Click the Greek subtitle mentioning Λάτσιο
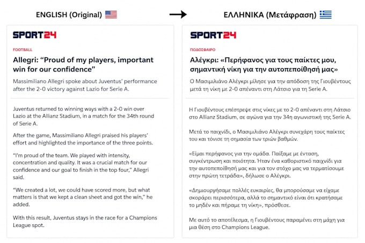365x243 pixels. [270, 85]
